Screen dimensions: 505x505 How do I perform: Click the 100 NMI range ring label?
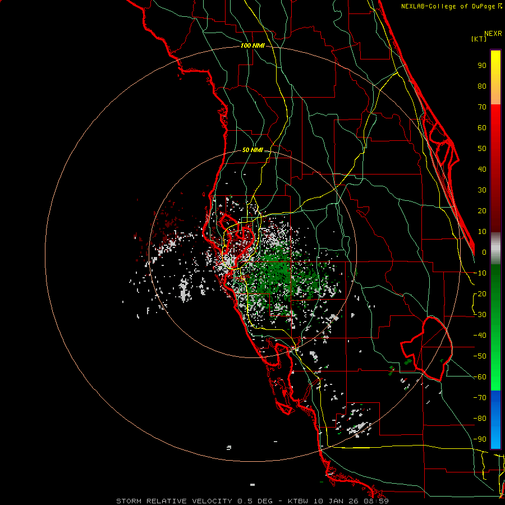[x=252, y=45]
